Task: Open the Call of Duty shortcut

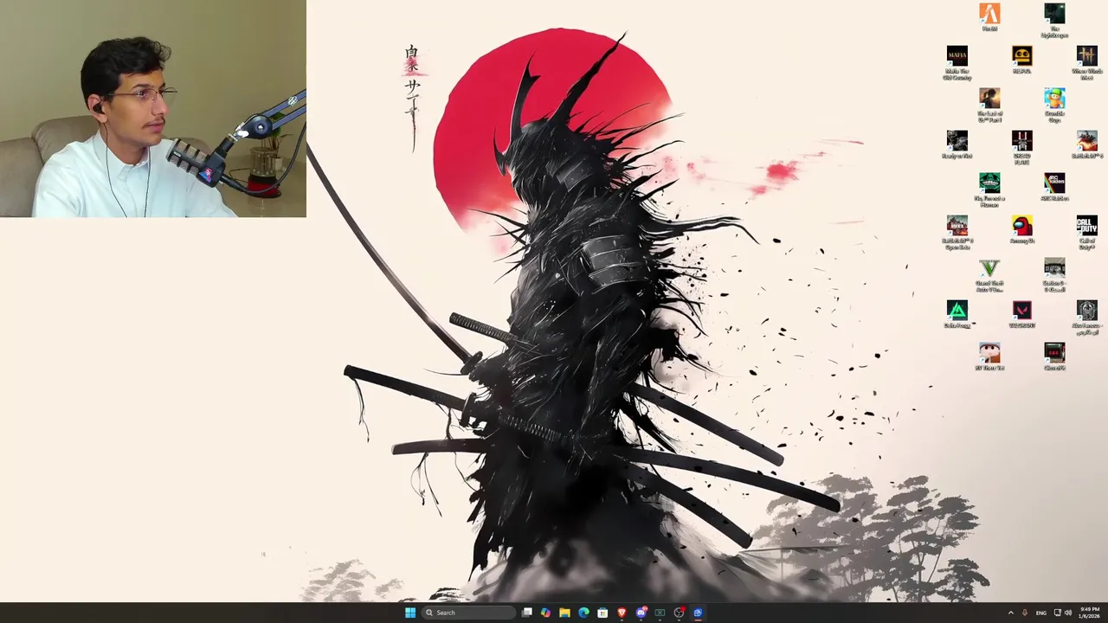Action: coord(1086,233)
